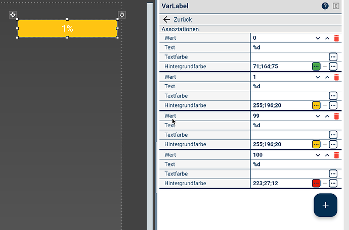Go back with the Zurück arrow
This screenshot has height=230, width=349.
167,19
